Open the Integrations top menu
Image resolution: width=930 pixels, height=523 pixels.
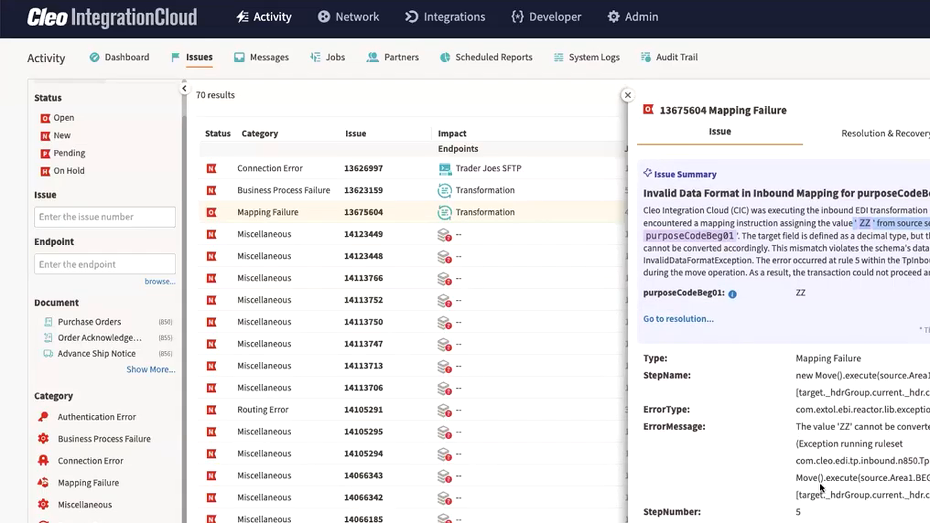pyautogui.click(x=445, y=17)
